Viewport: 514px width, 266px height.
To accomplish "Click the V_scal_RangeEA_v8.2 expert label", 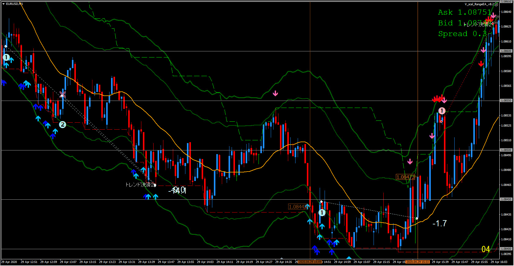I will point(479,4).
